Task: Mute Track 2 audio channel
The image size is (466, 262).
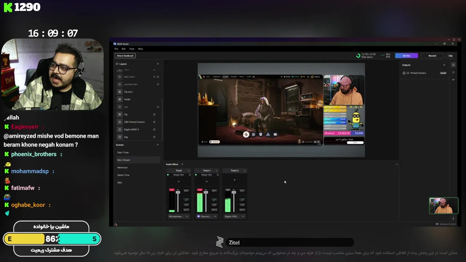Action: click(242, 210)
